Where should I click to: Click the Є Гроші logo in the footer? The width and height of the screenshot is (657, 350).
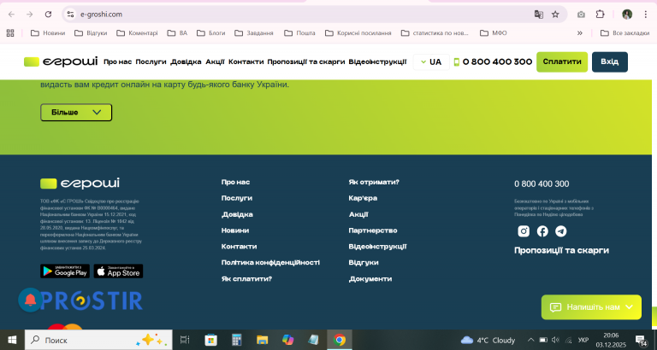coord(80,184)
